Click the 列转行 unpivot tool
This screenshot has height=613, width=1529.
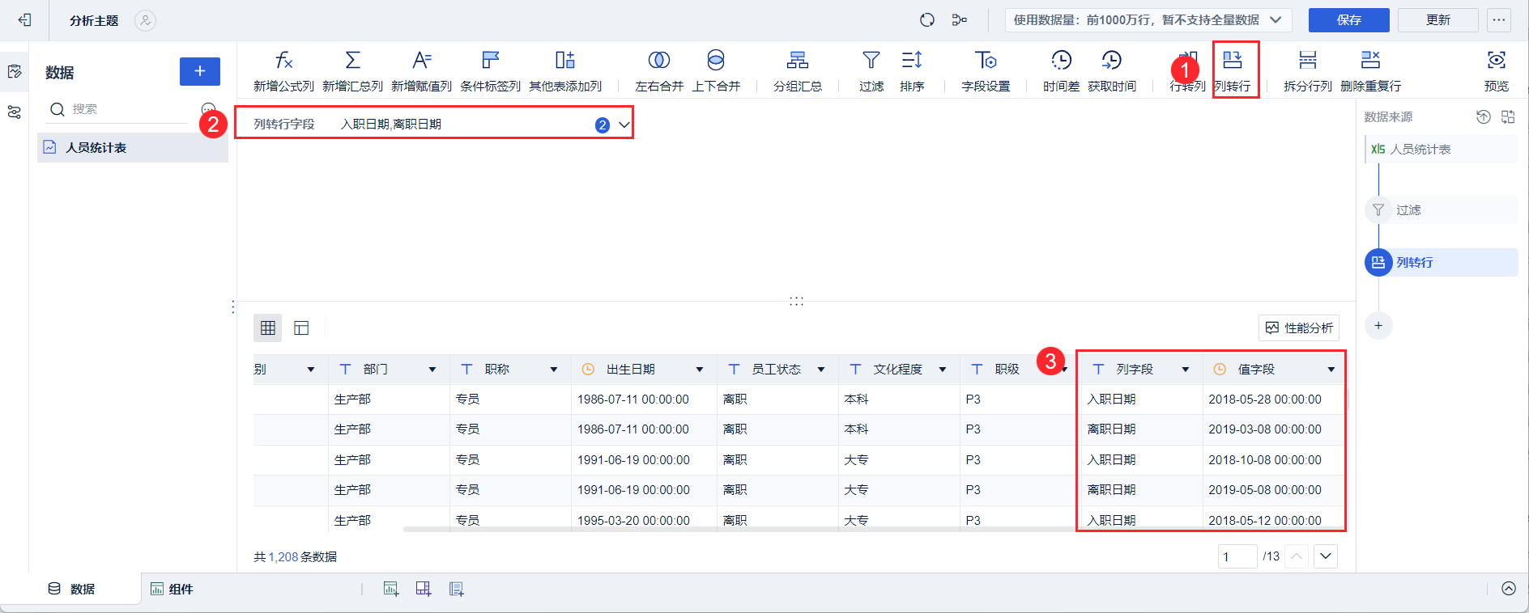(1233, 71)
